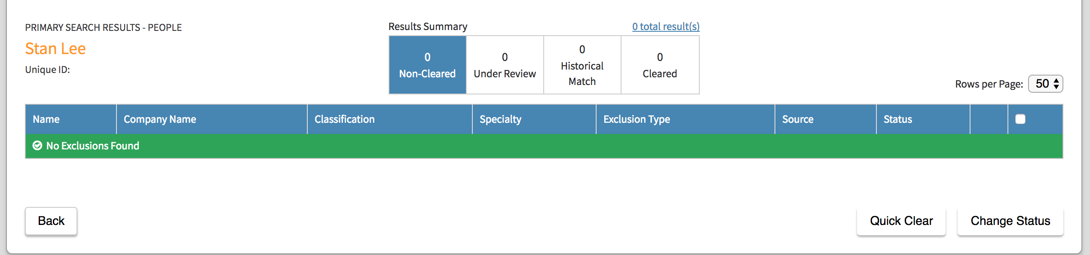Image resolution: width=1090 pixels, height=255 pixels.
Task: Show the Cleared results tab
Action: [660, 65]
